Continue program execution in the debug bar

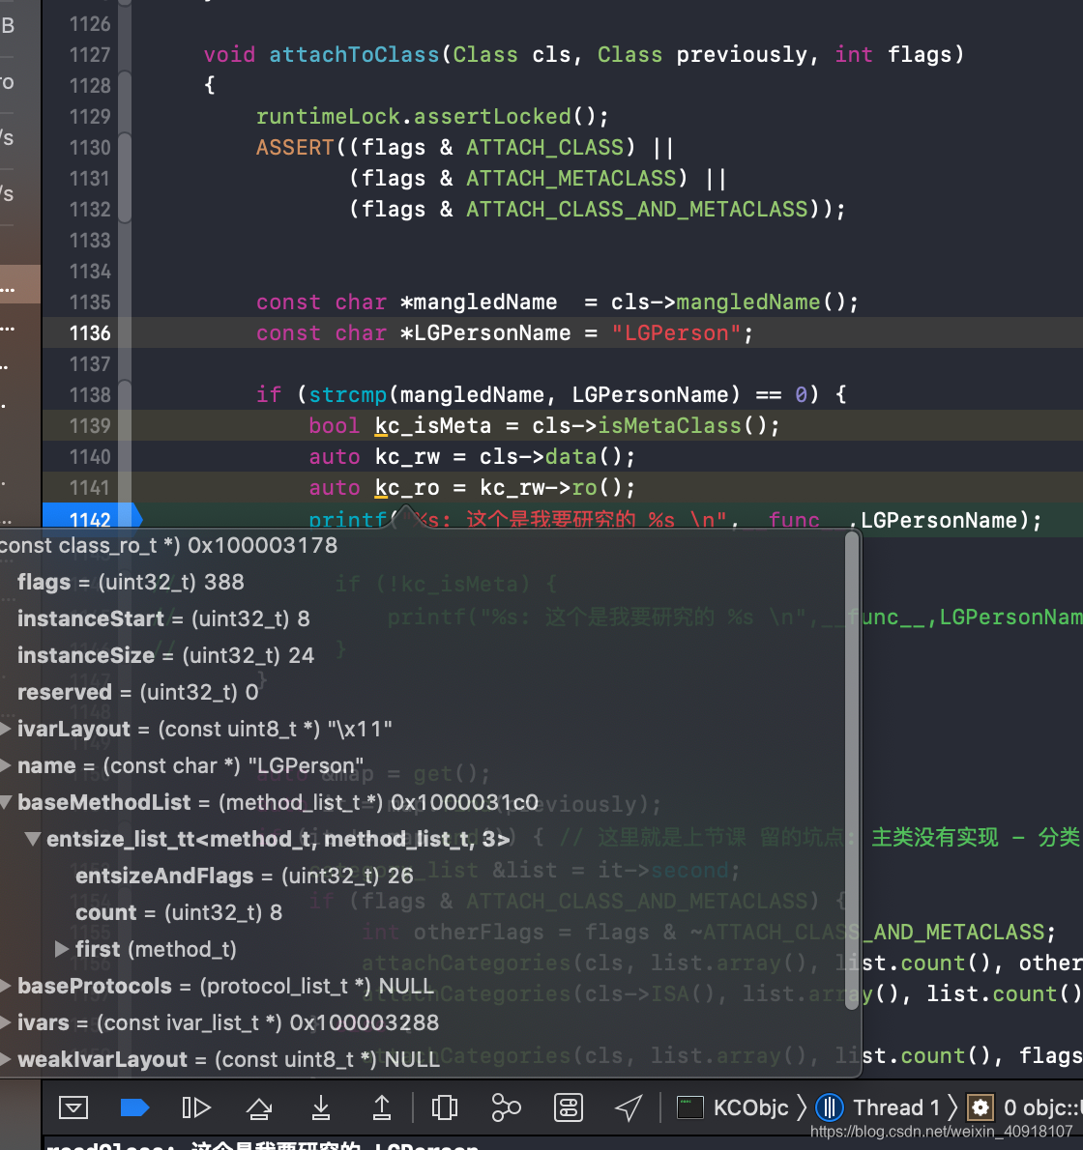pos(196,1107)
